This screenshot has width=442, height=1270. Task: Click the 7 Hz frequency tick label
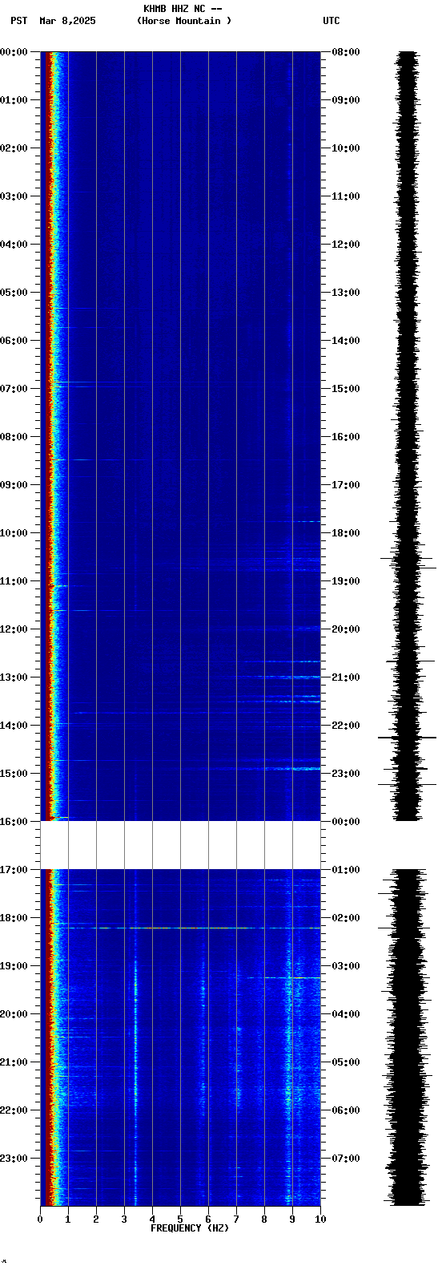[236, 1219]
